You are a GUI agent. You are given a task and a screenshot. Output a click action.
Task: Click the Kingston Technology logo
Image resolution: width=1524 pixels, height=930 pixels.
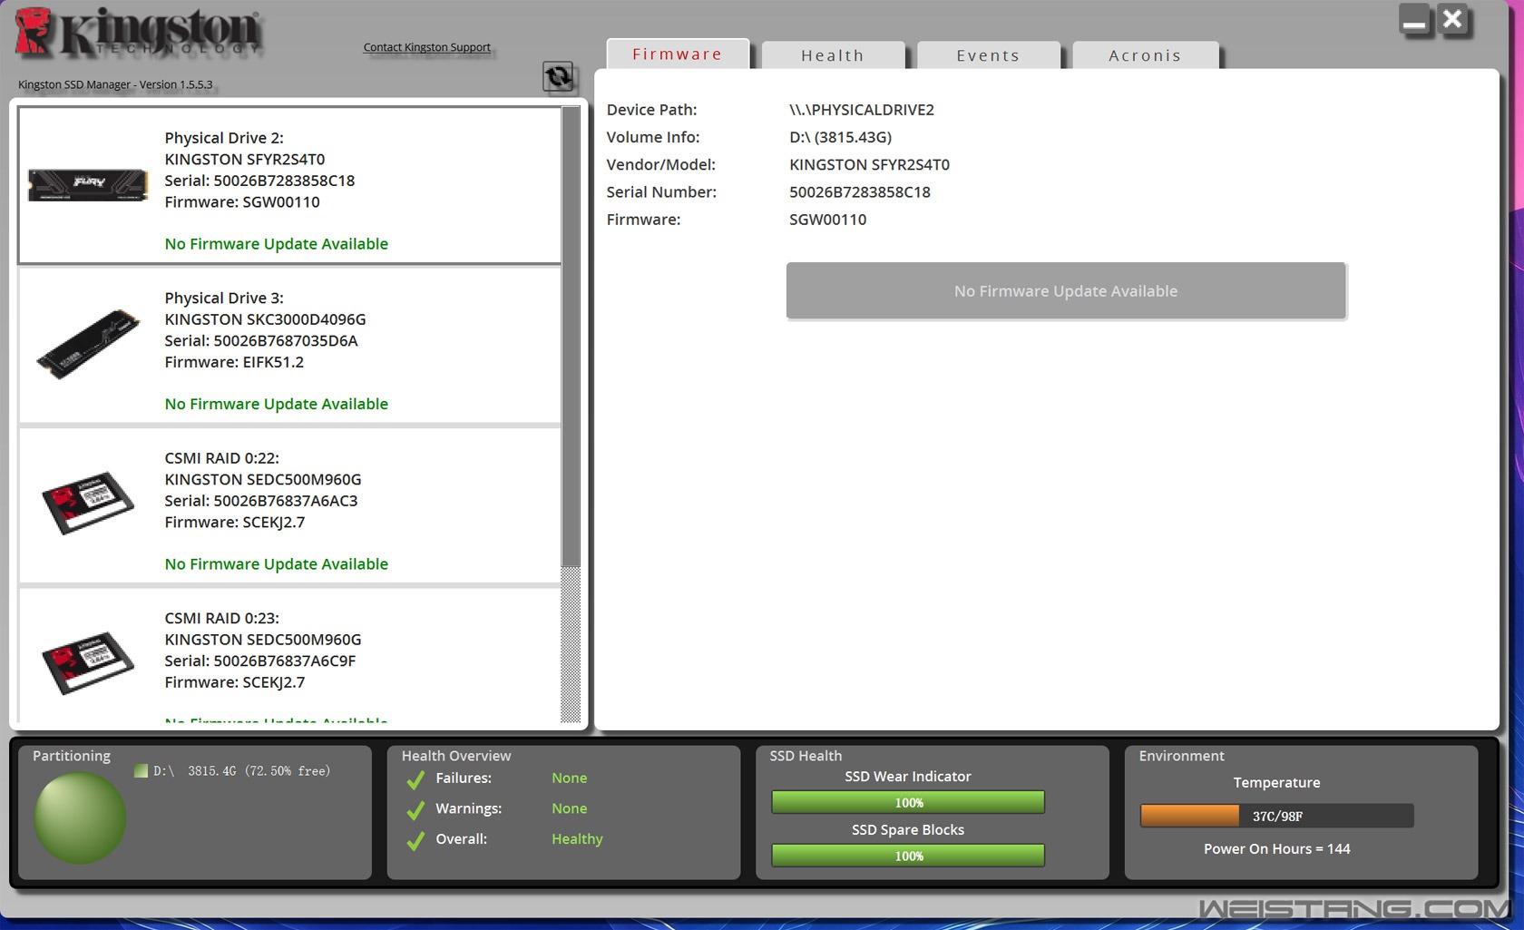coord(139,34)
